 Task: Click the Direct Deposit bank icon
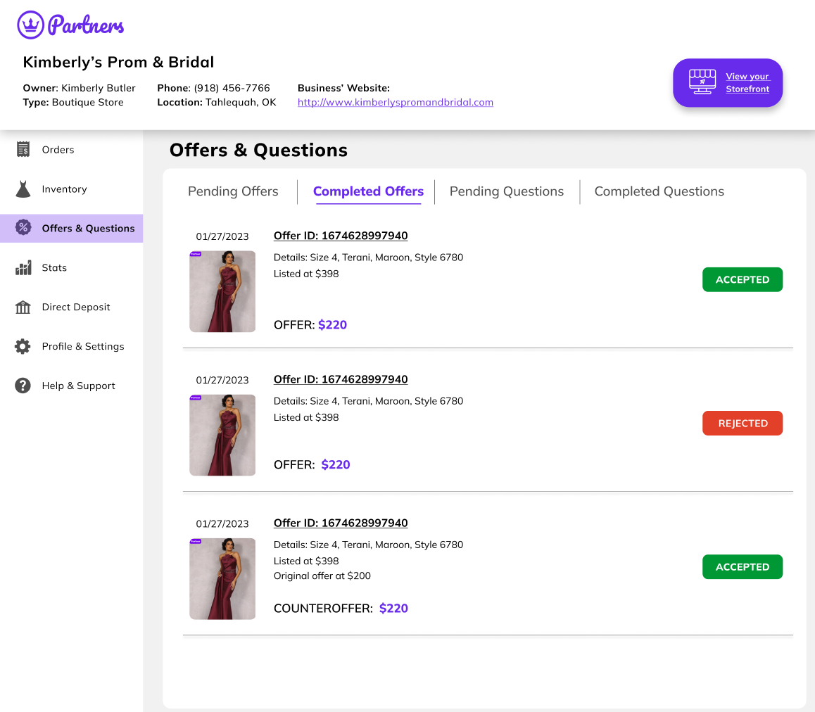pos(23,307)
